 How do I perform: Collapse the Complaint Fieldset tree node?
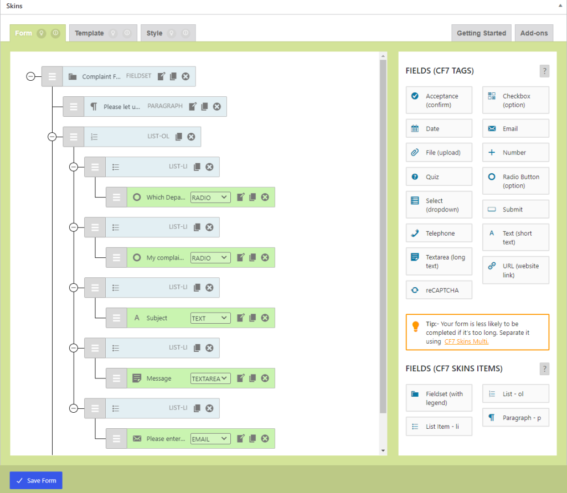point(31,76)
